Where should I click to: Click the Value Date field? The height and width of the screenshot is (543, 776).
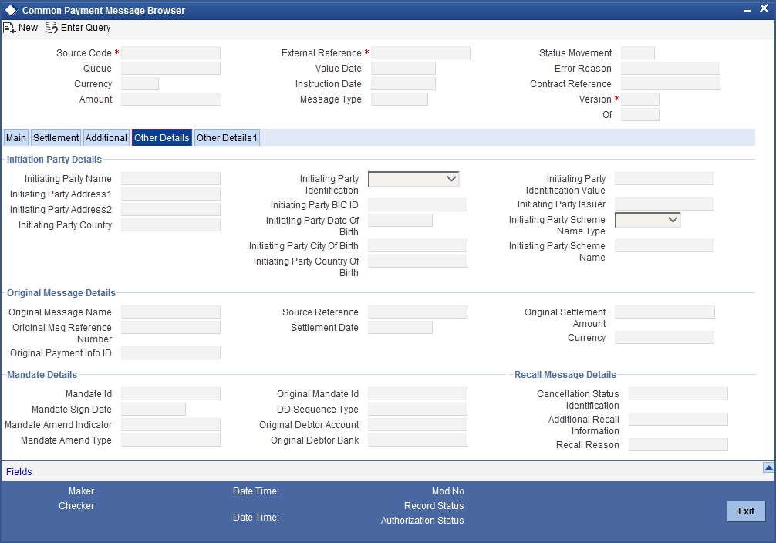(x=403, y=69)
